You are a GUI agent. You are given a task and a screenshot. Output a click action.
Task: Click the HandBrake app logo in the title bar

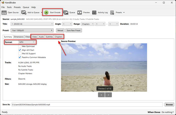(3, 3)
